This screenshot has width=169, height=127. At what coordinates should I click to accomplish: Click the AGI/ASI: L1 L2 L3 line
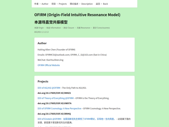pos(41,32)
